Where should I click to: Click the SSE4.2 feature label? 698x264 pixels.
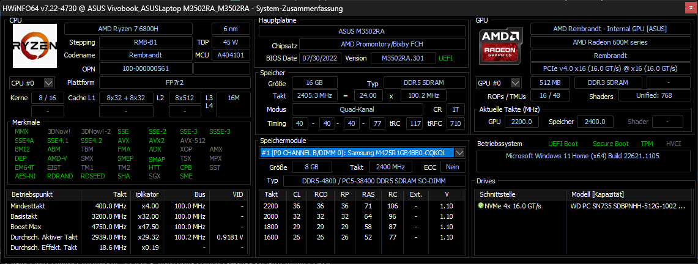tap(91, 141)
